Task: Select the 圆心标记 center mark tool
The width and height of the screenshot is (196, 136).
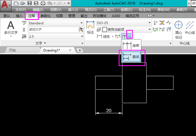Action: tap(179, 30)
